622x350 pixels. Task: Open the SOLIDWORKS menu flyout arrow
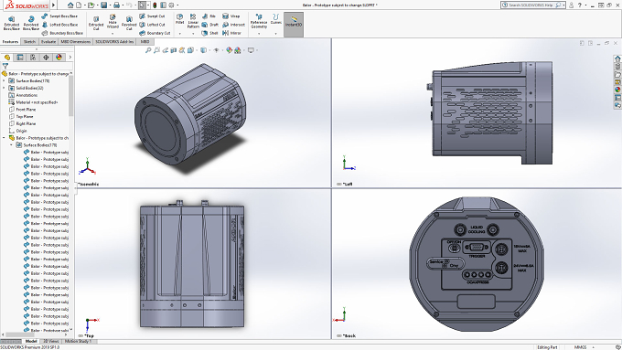pyautogui.click(x=54, y=5)
